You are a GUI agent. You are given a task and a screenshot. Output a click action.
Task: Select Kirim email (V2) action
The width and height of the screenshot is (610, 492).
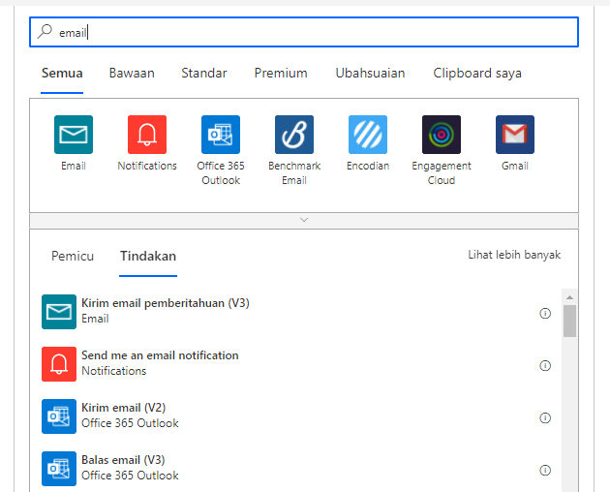point(296,416)
